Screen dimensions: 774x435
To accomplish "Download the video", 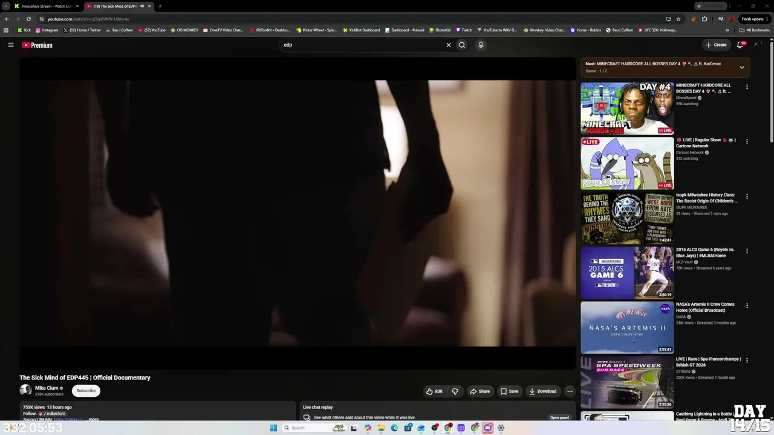I will click(x=543, y=391).
